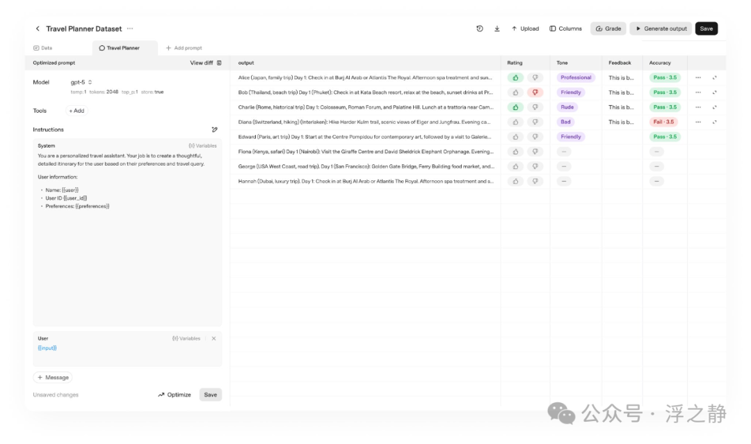Open the three-dot menu on the Alice row
Image resolution: width=751 pixels, height=444 pixels.
(698, 78)
